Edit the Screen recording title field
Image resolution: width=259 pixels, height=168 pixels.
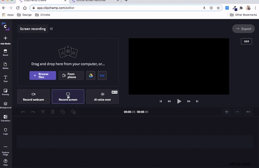(33, 29)
